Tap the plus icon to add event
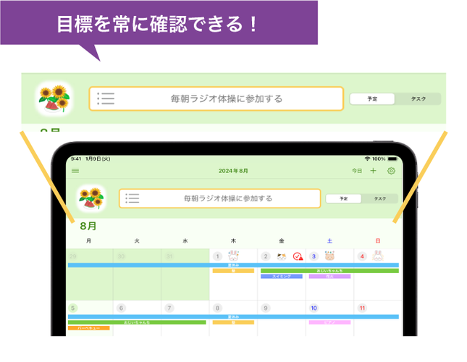467x362 pixels. [374, 171]
